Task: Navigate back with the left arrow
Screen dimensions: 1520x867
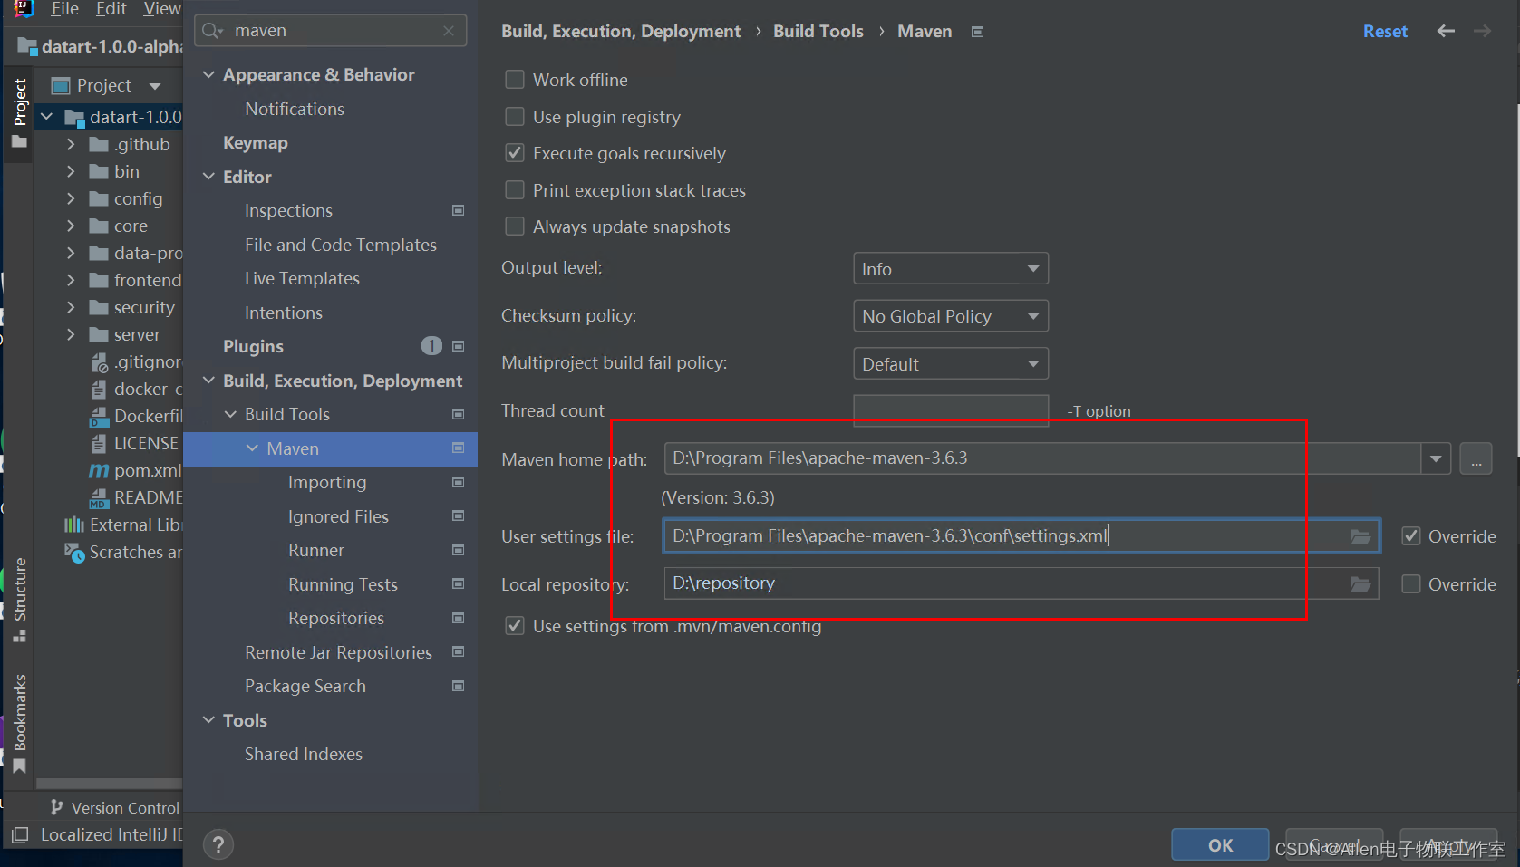Action: tap(1446, 31)
